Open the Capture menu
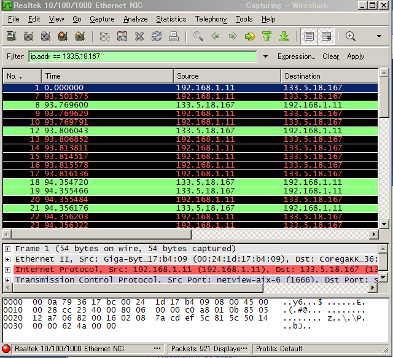The width and height of the screenshot is (393, 358). click(102, 19)
